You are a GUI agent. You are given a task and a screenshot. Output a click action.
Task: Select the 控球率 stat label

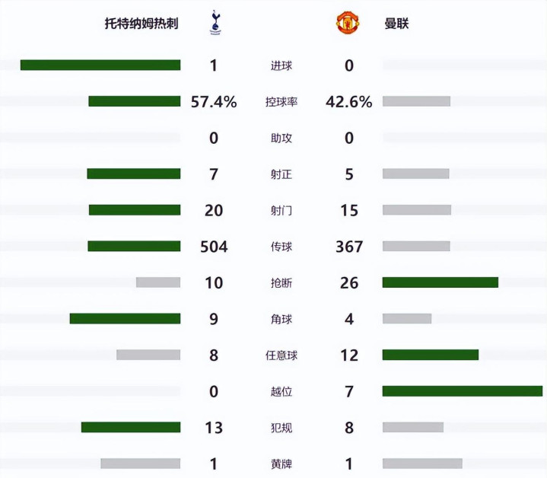[281, 102]
